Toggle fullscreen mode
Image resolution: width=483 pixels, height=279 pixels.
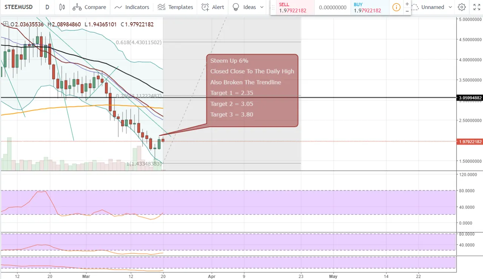477,7
